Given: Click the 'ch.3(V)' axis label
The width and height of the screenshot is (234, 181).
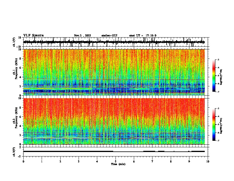Looking at the screenshot, I should tap(14, 152).
